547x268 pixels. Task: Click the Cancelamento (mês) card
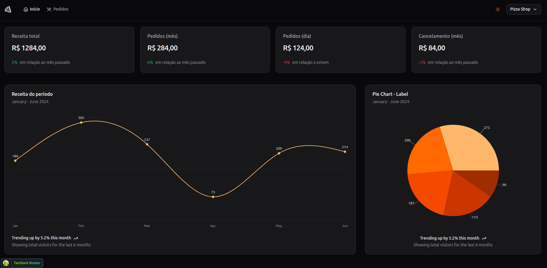point(476,50)
